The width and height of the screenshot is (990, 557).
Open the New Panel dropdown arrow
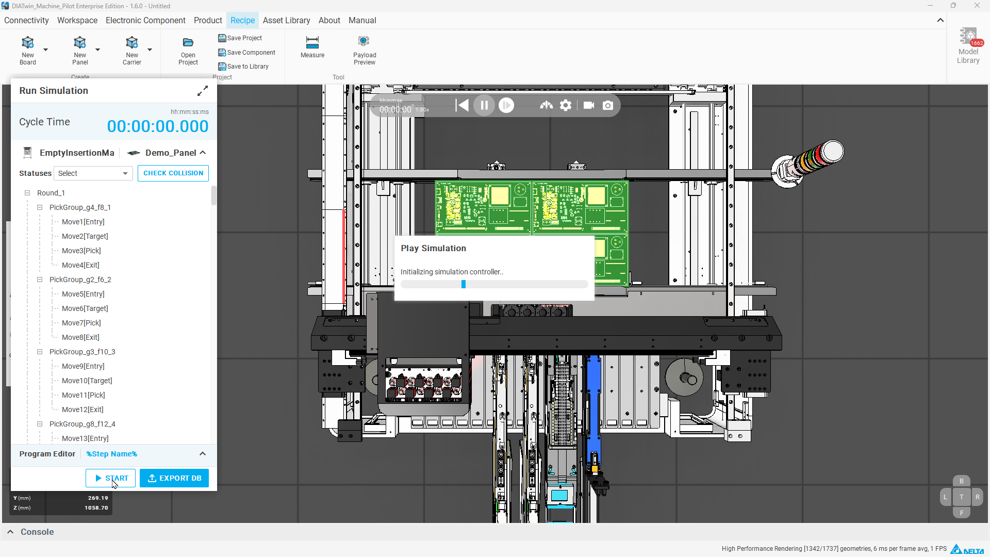tap(97, 50)
